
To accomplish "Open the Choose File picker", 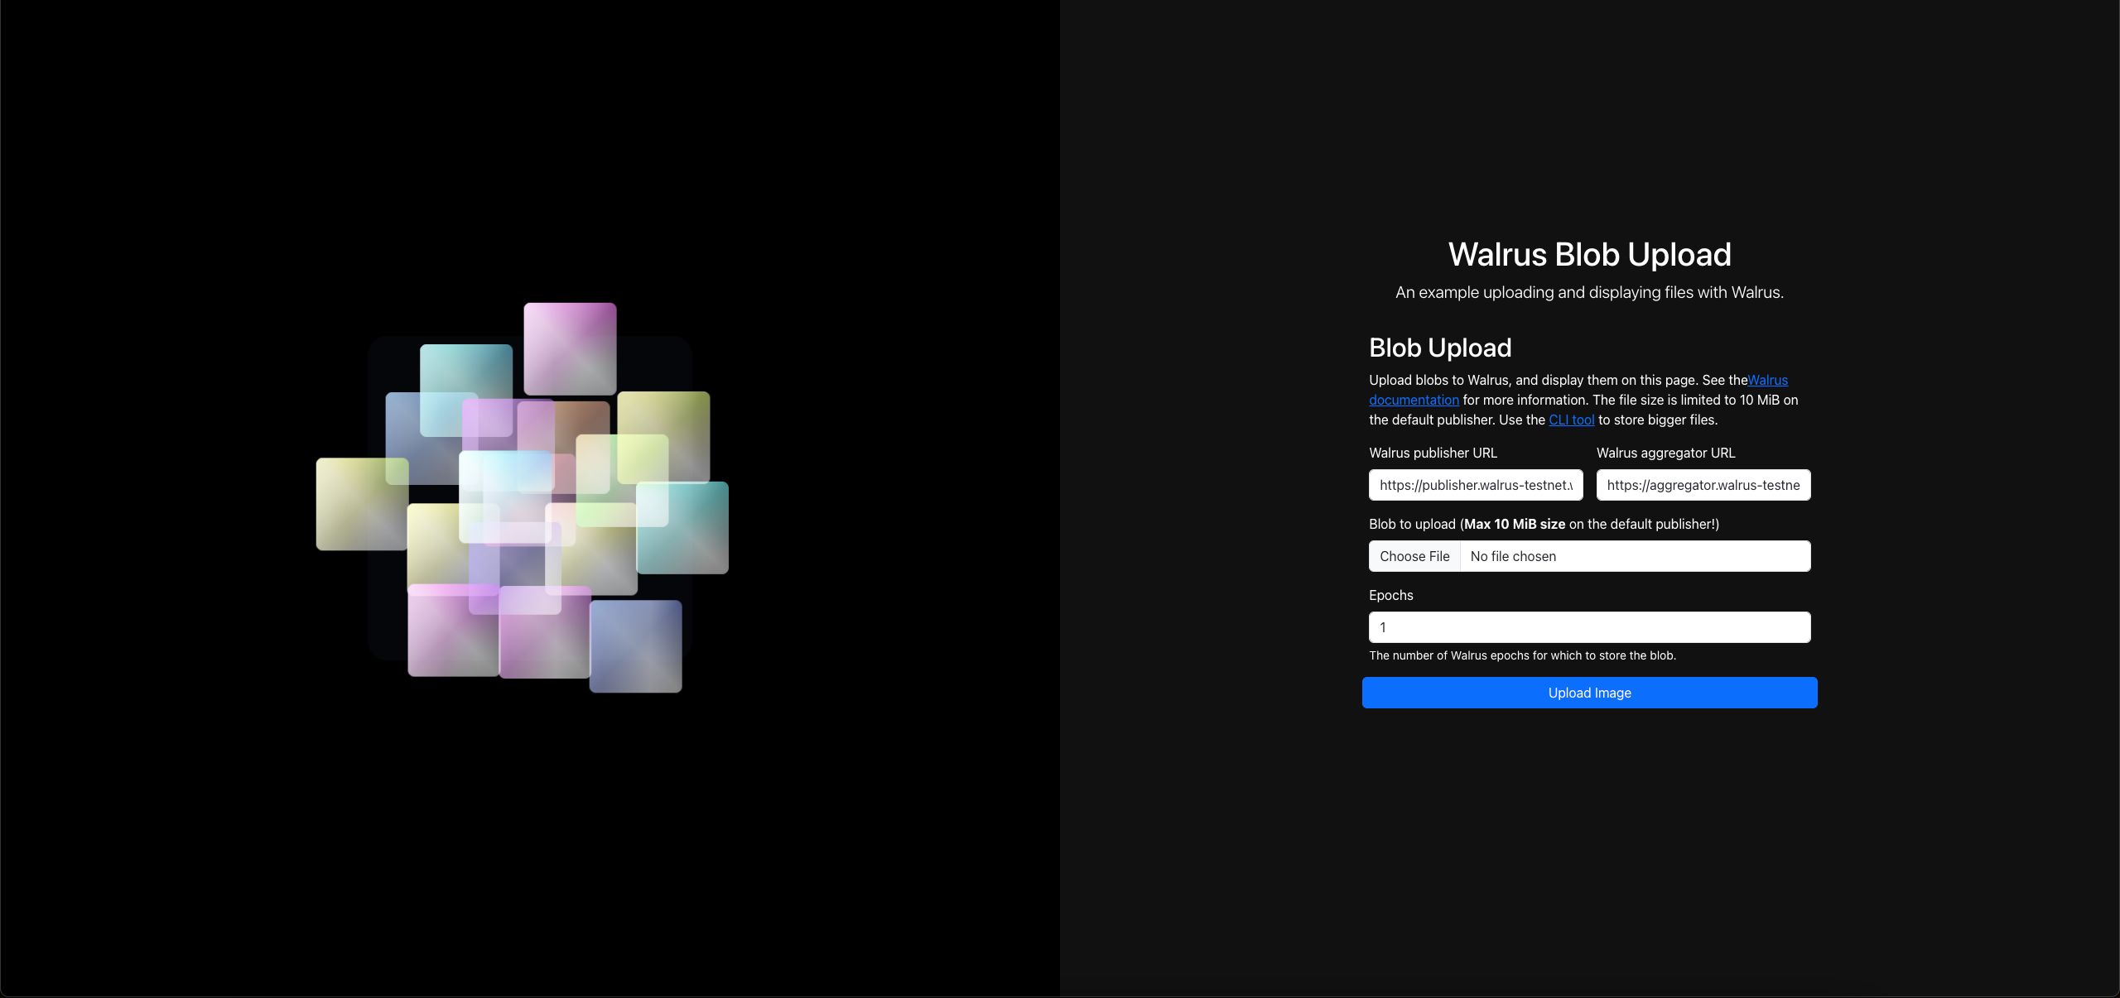I will [x=1414, y=556].
